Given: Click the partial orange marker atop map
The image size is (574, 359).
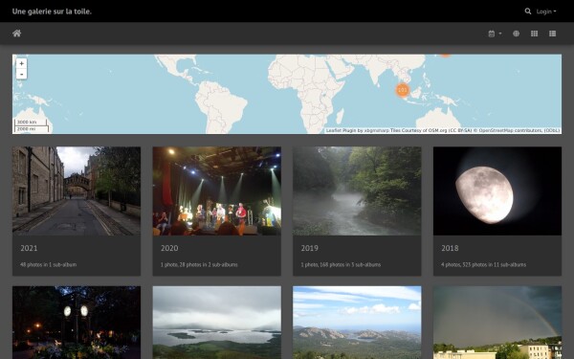Looking at the screenshot, I should 445,56.
